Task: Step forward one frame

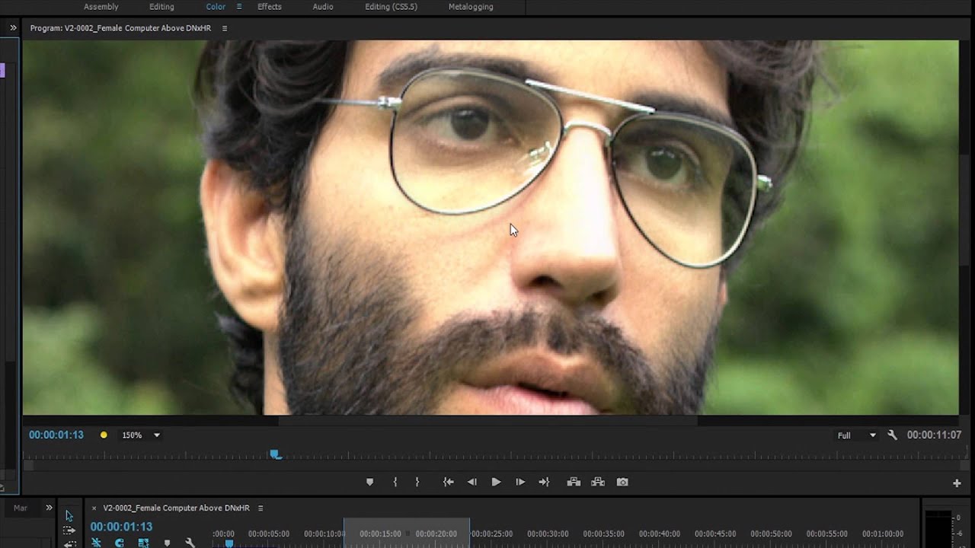Action: point(520,482)
